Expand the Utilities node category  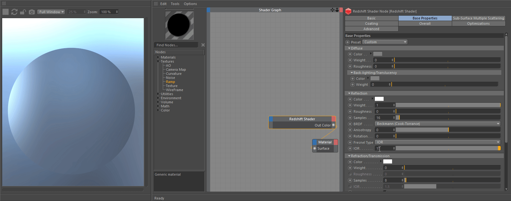click(x=158, y=94)
